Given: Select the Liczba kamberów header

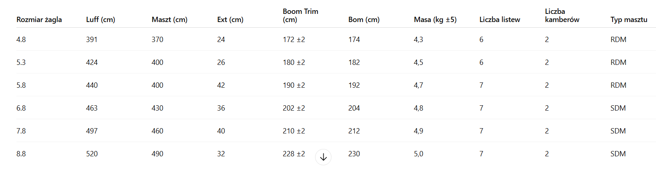Looking at the screenshot, I should coord(562,16).
